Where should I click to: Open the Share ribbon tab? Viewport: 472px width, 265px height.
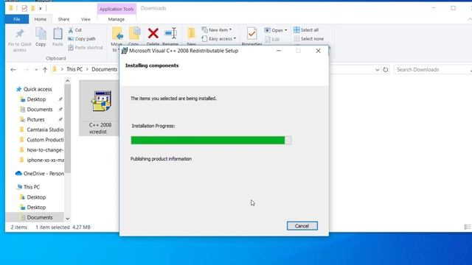pyautogui.click(x=63, y=19)
